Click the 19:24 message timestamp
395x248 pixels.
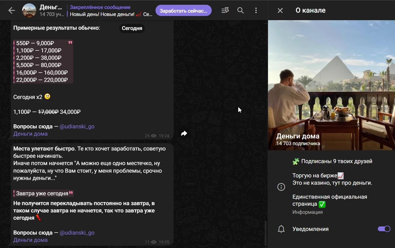(164, 136)
